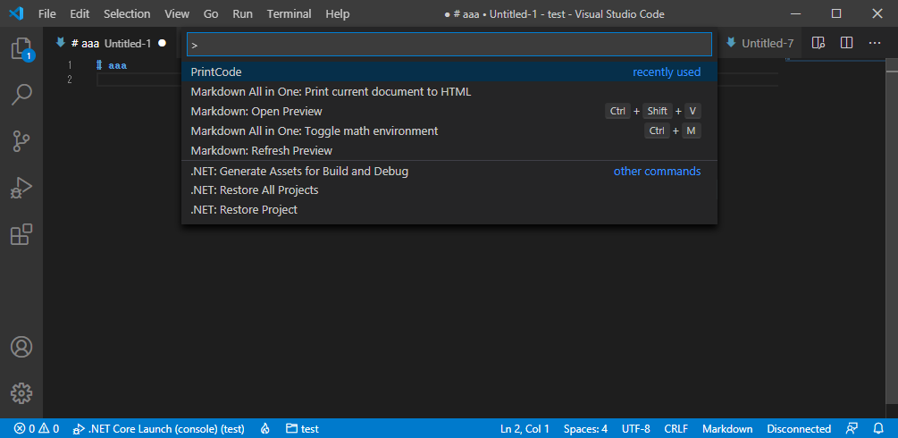This screenshot has width=898, height=438.
Task: Select Print current document to HTML command
Action: click(x=449, y=92)
